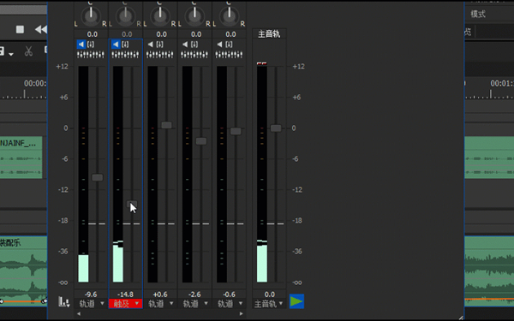Click the right scroll arrow under the mixer channels

pos(242,314)
